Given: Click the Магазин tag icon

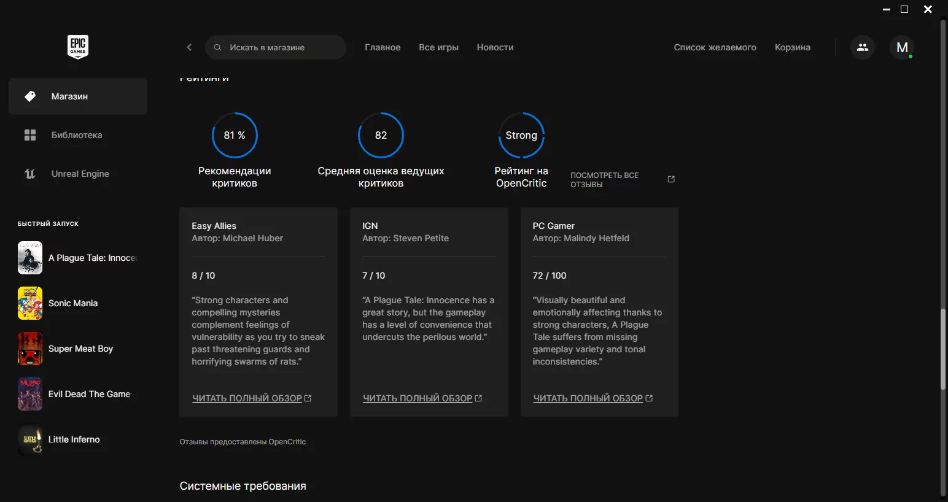Looking at the screenshot, I should [30, 96].
